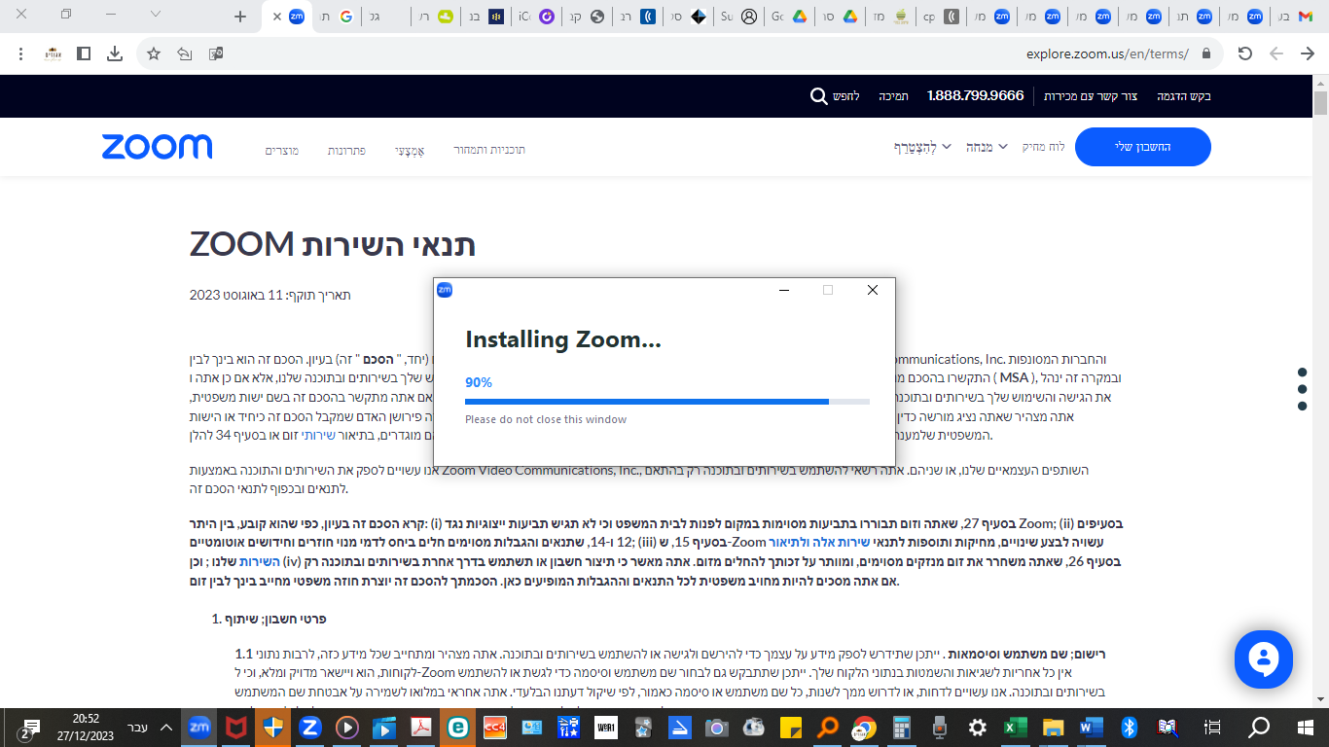Close the Installing Zoom window
The height and width of the screenshot is (747, 1329).
coord(872,290)
